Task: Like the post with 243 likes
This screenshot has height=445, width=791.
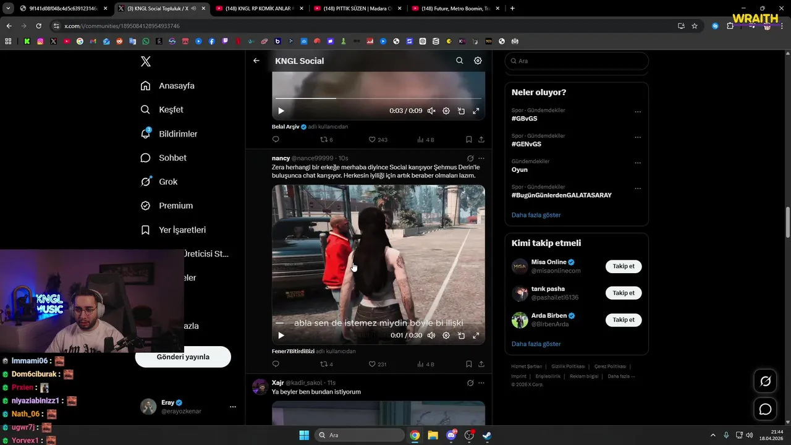Action: 378,140
